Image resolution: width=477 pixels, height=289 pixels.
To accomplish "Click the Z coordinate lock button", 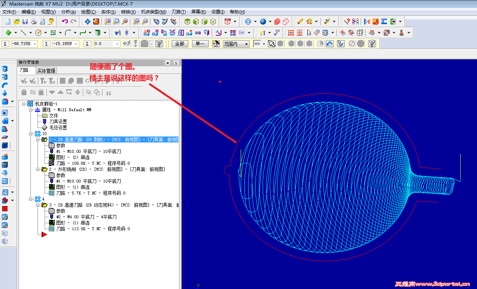I will pyautogui.click(x=88, y=44).
